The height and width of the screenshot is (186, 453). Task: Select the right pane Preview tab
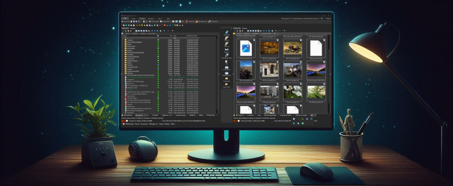244,28
